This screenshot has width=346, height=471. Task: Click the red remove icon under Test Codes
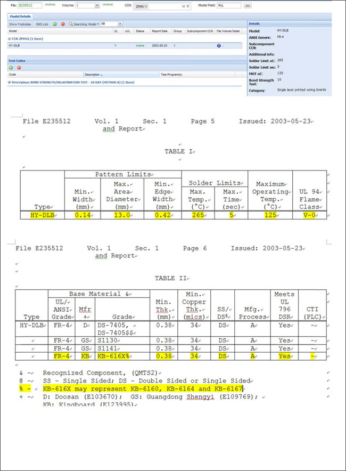pyautogui.click(x=19, y=68)
